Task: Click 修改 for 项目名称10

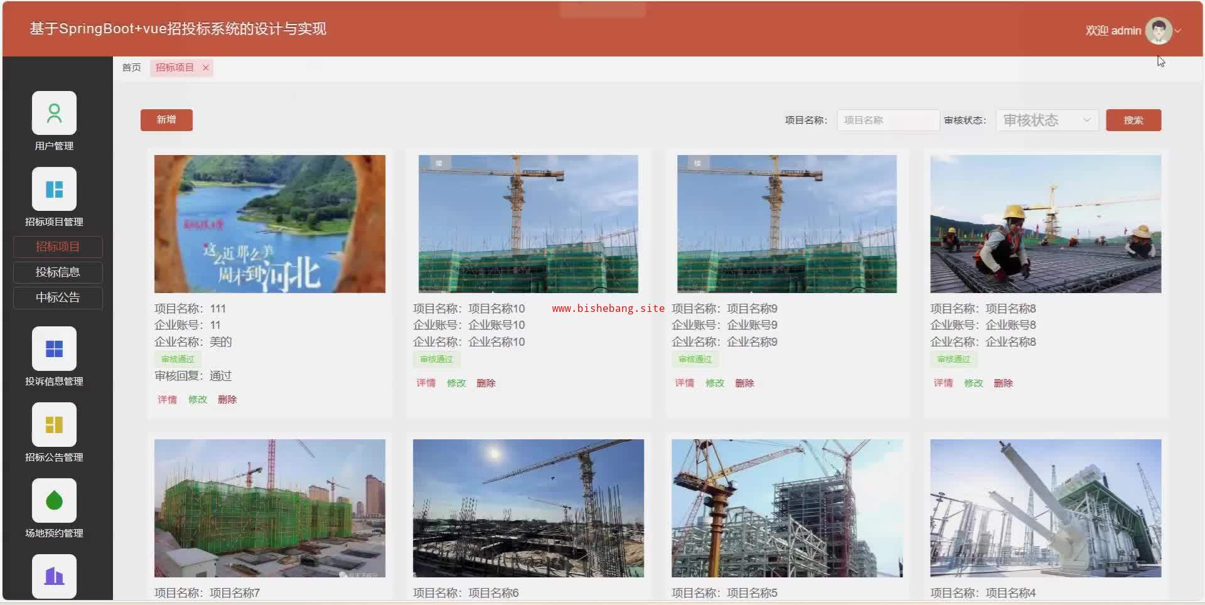Action: click(456, 383)
